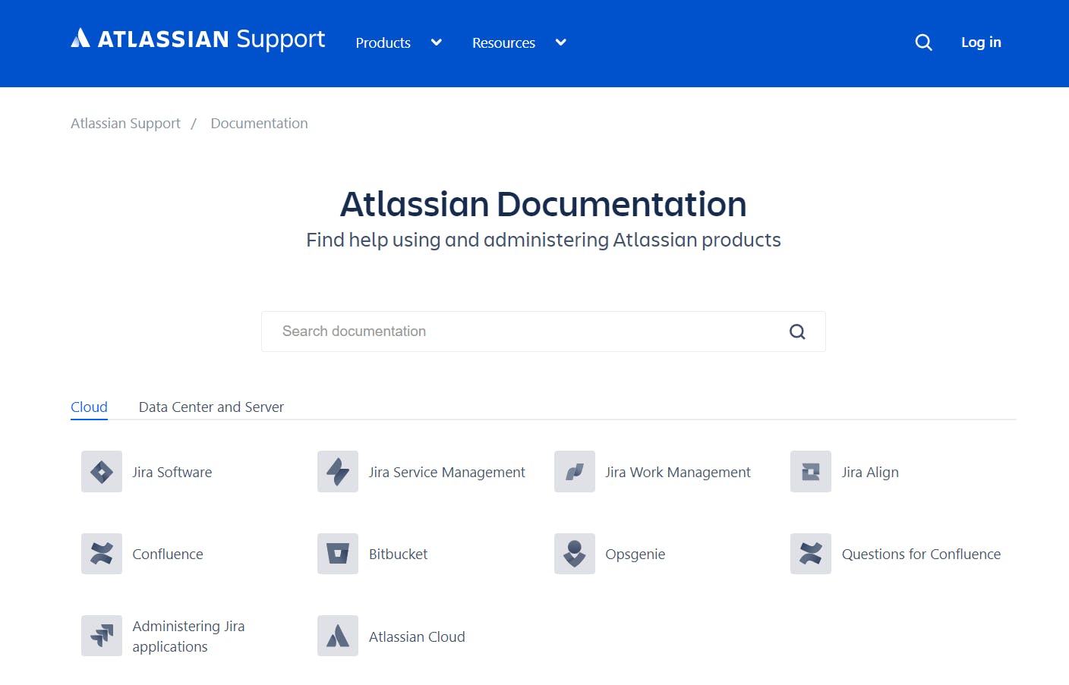Go to Atlassian Support breadcrumb link
The height and width of the screenshot is (685, 1069).
point(125,124)
